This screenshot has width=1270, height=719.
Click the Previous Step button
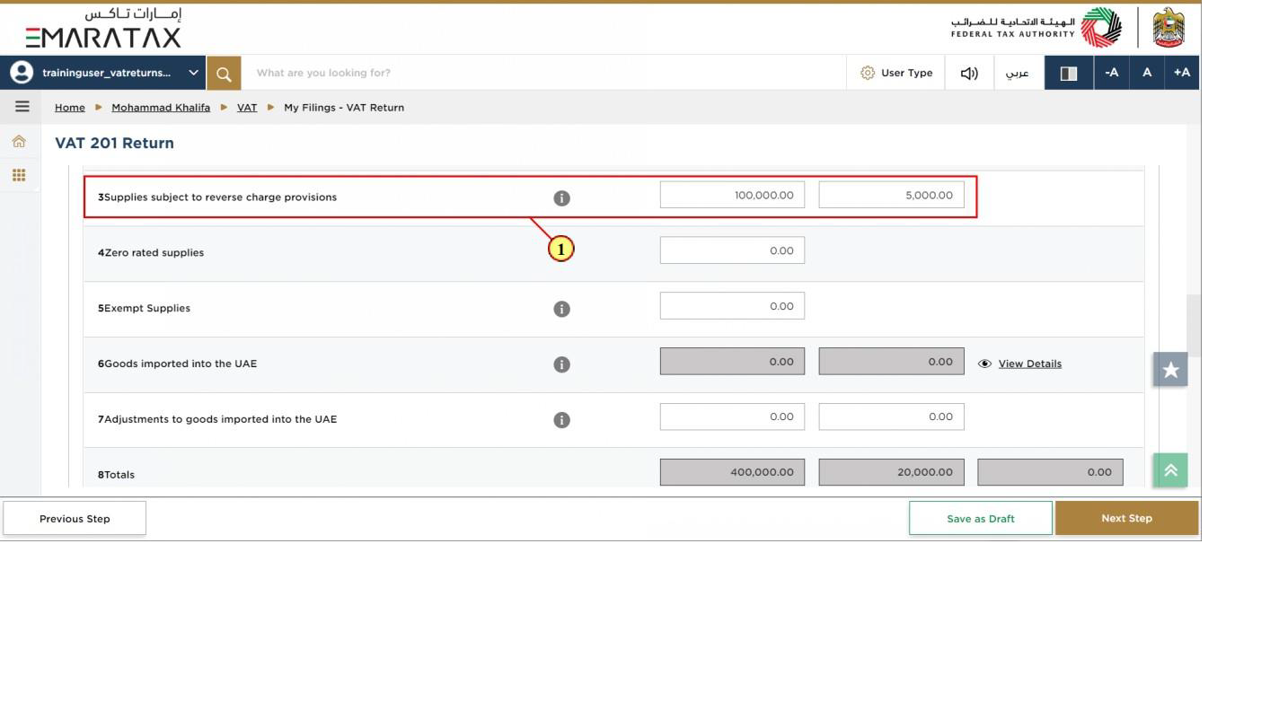(75, 519)
